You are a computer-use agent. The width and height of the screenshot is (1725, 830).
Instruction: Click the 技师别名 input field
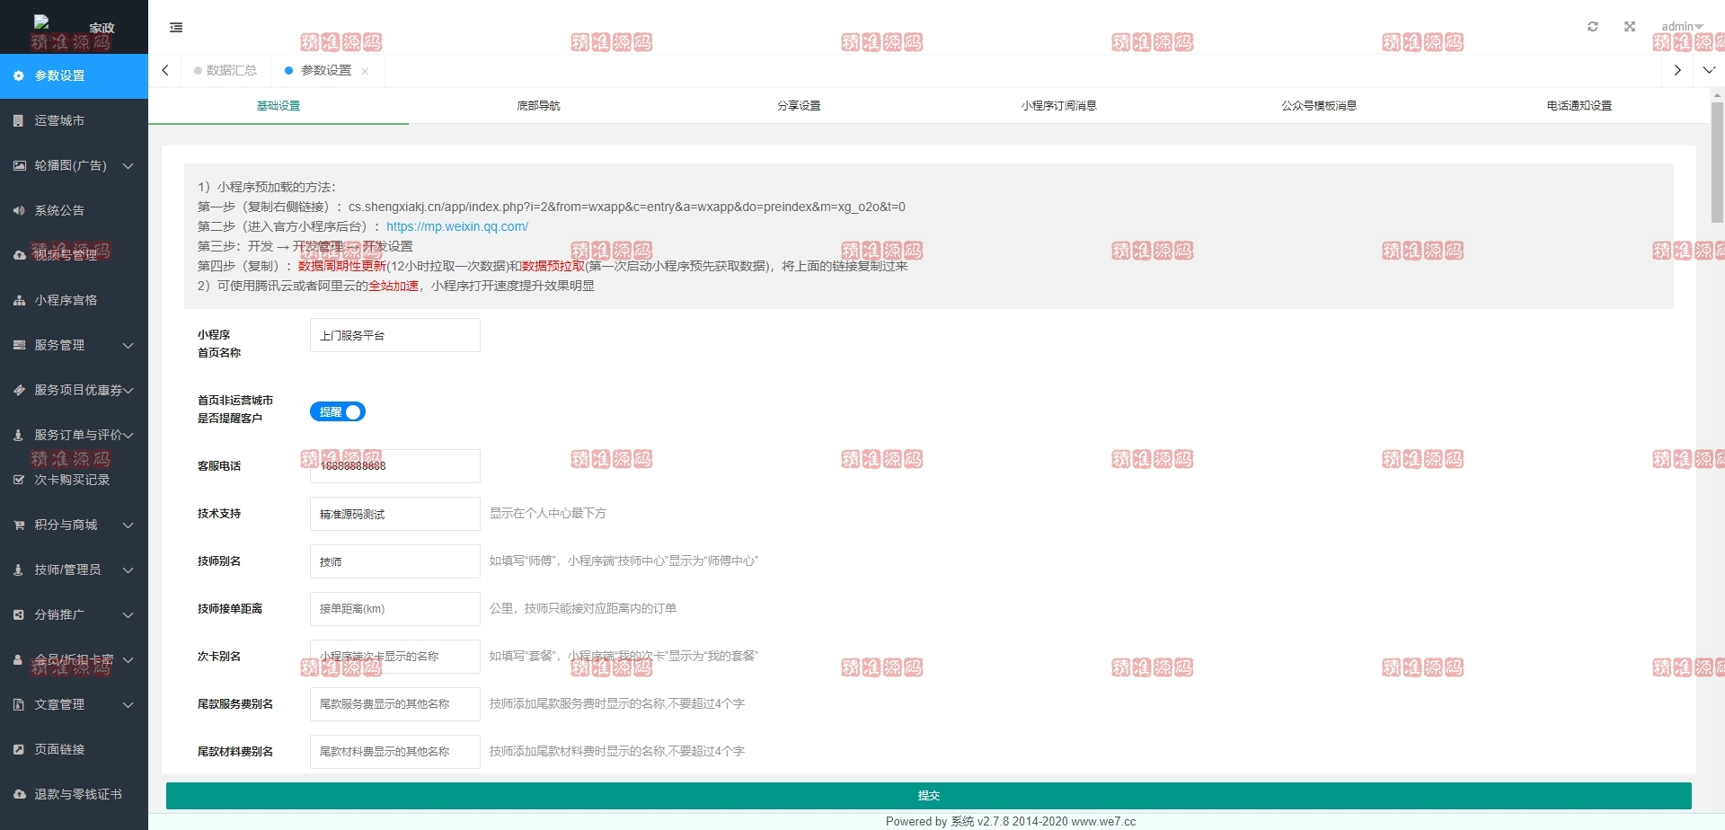394,561
